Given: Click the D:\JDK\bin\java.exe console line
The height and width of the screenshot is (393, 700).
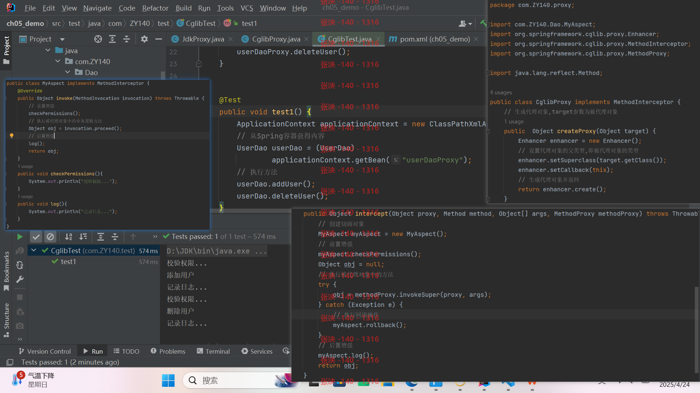Looking at the screenshot, I should point(217,251).
